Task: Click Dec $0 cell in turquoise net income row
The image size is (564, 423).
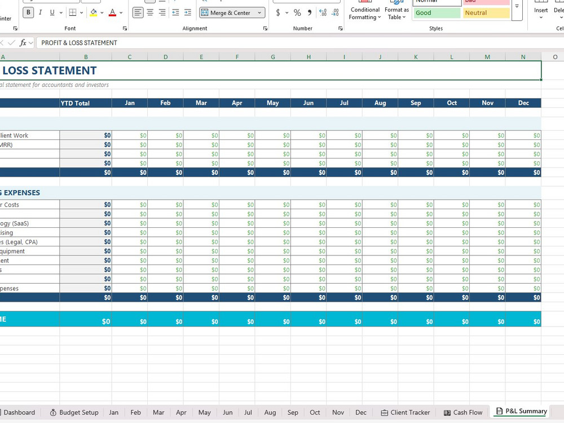Action: (x=523, y=319)
